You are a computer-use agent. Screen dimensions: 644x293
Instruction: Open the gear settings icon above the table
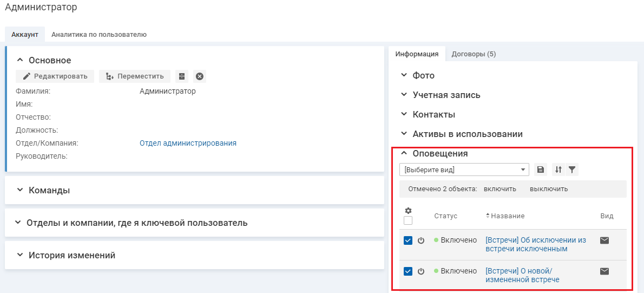pyautogui.click(x=408, y=211)
